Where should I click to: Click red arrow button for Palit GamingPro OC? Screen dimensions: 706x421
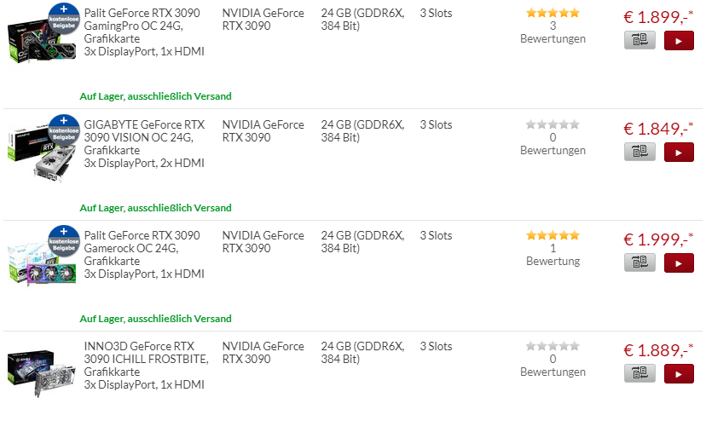click(679, 41)
